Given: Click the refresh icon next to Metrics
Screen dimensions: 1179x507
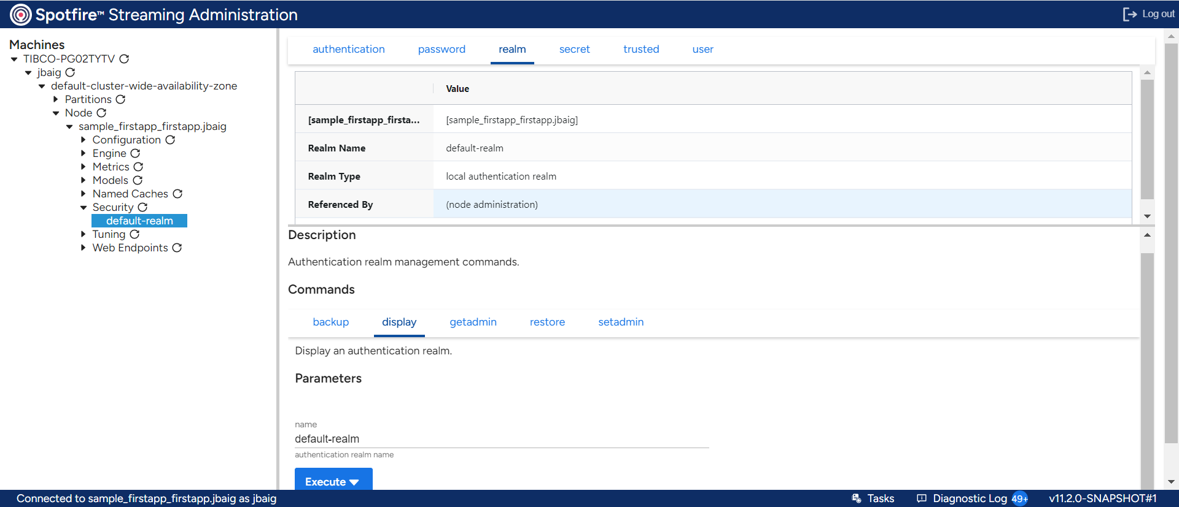Looking at the screenshot, I should click(138, 167).
